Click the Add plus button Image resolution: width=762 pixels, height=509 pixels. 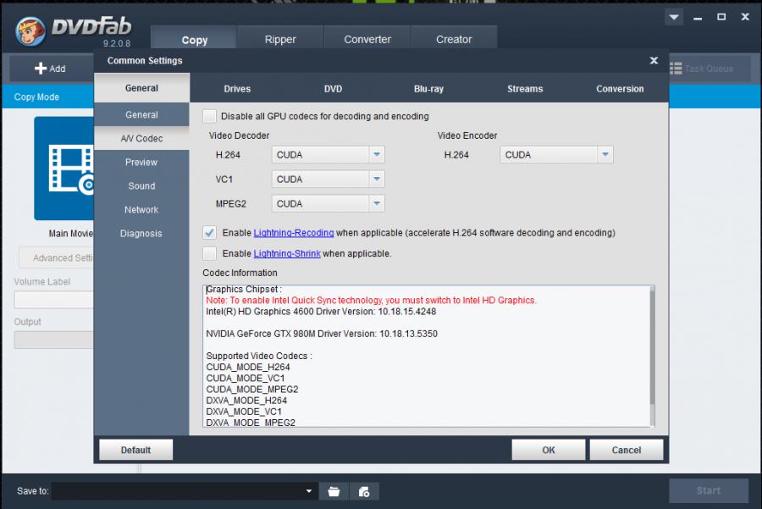point(51,69)
